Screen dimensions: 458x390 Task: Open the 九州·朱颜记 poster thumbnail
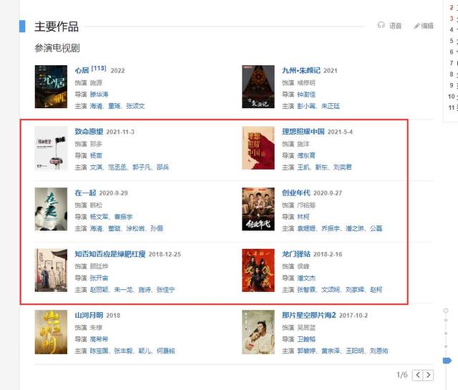click(258, 87)
